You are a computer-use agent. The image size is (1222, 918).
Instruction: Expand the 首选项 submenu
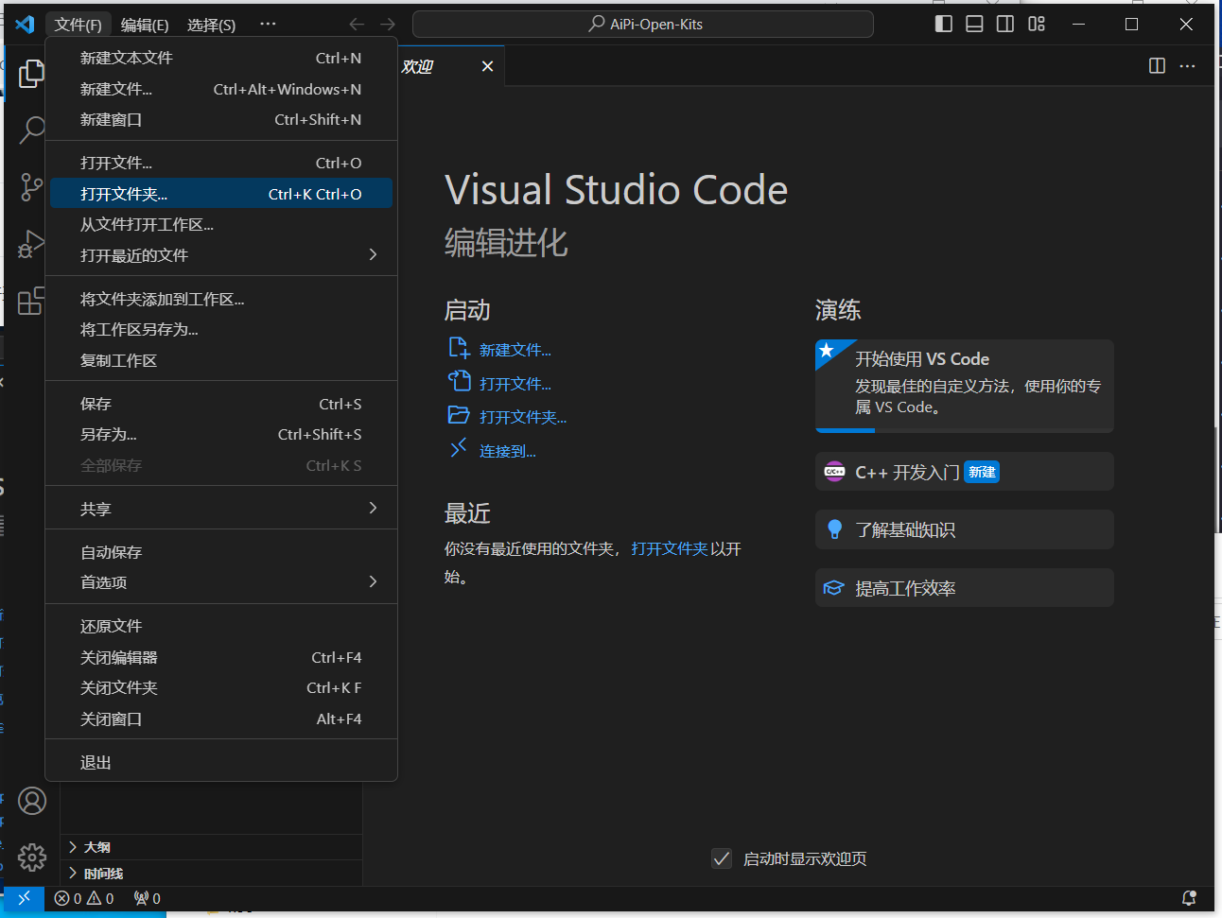point(221,582)
